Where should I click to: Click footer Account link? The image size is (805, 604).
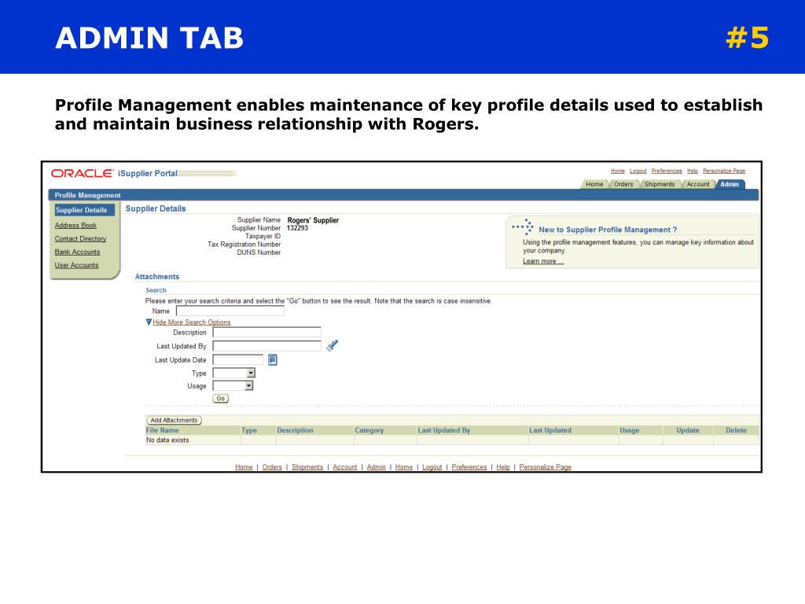(x=345, y=467)
